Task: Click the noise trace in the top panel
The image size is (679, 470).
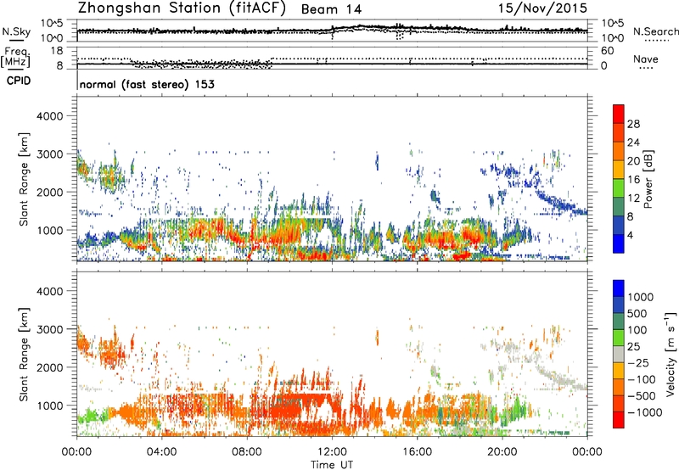Action: (x=332, y=30)
